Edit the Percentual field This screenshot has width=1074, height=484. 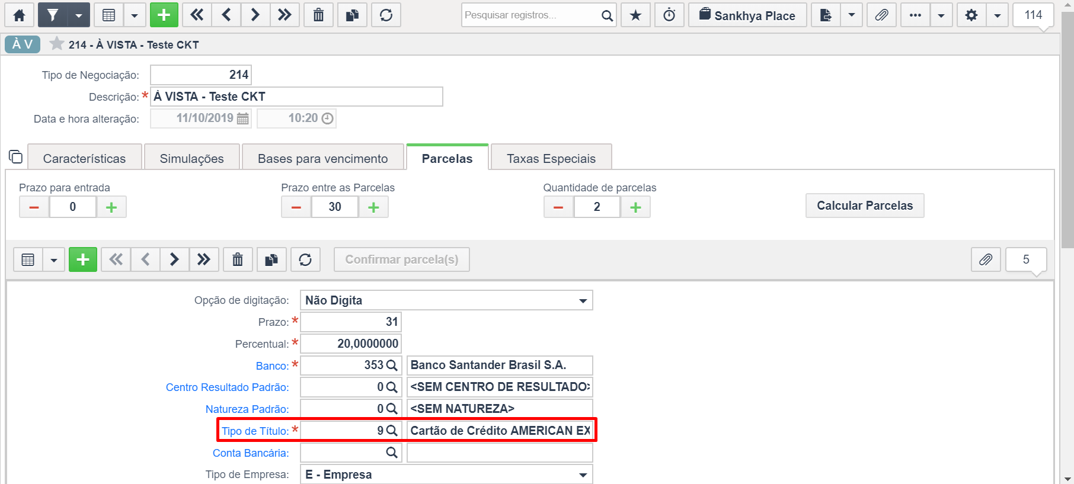pyautogui.click(x=351, y=344)
